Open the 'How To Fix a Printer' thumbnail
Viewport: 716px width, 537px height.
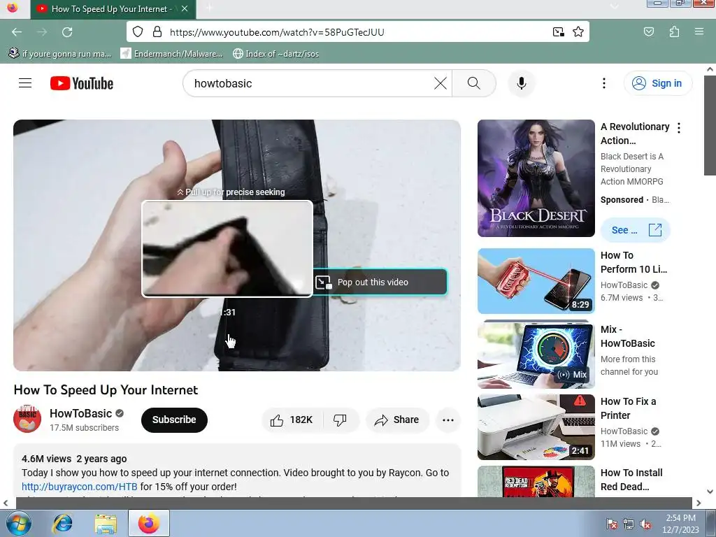536,427
